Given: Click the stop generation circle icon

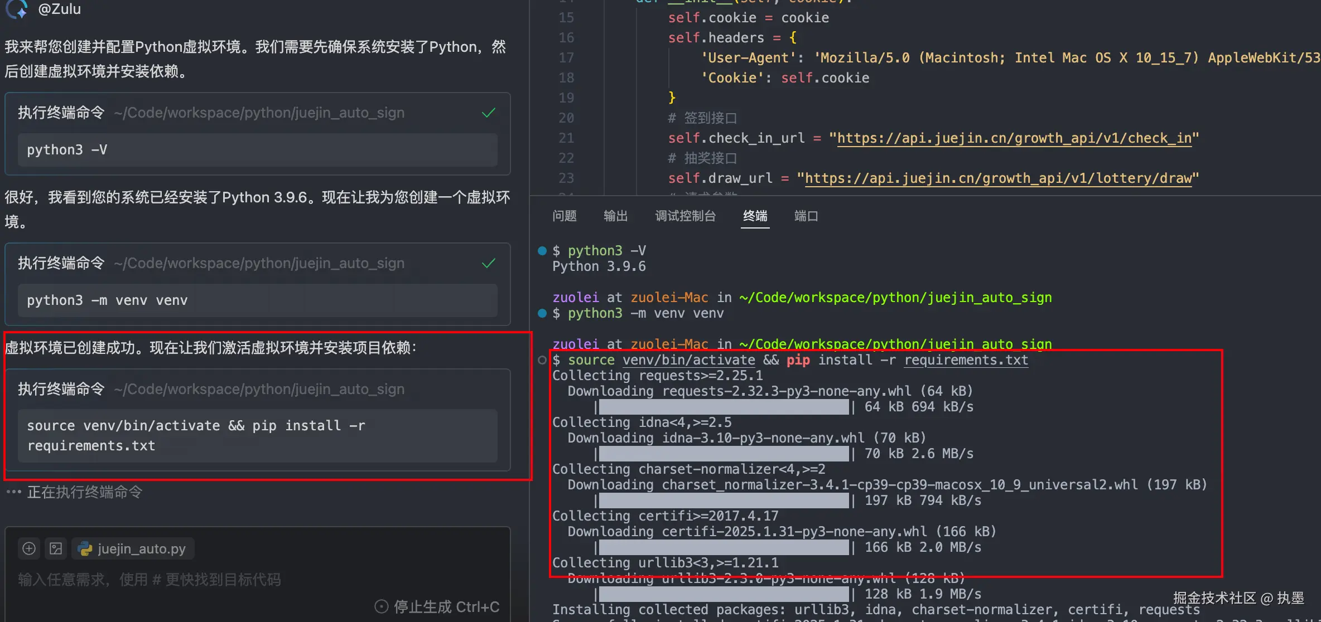Looking at the screenshot, I should (x=382, y=606).
